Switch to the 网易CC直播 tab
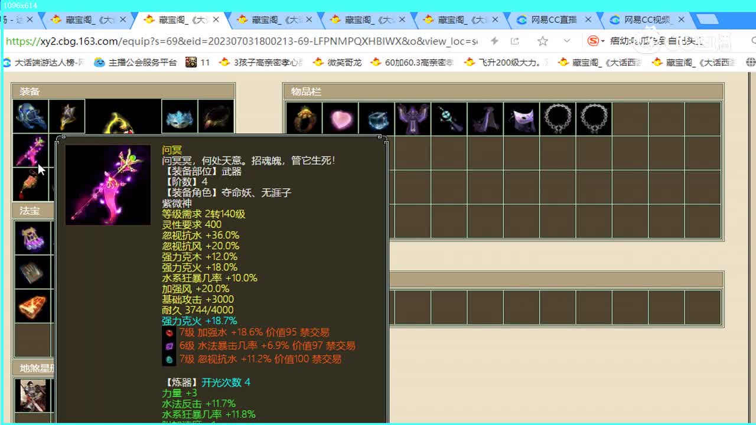 [x=553, y=19]
